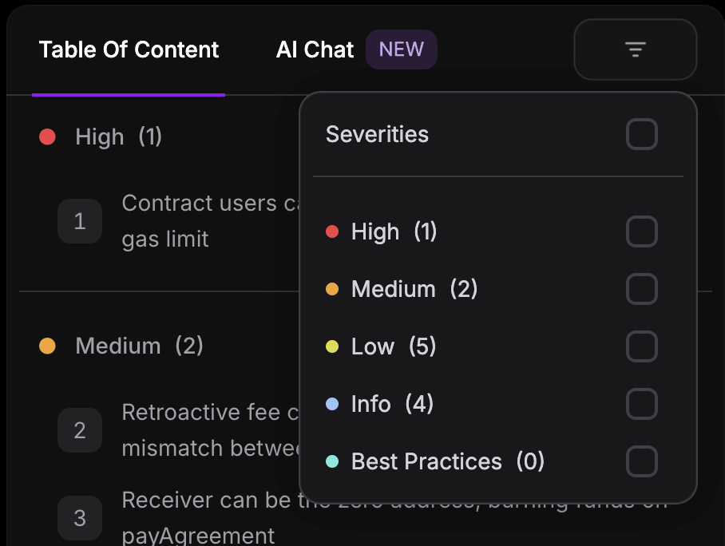Switch to the AI Chat tab
Screen dimensions: 725x546
pos(315,49)
